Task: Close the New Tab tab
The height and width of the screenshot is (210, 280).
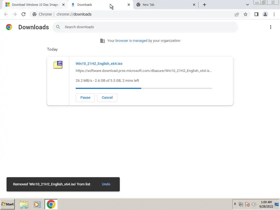Action: (194, 5)
